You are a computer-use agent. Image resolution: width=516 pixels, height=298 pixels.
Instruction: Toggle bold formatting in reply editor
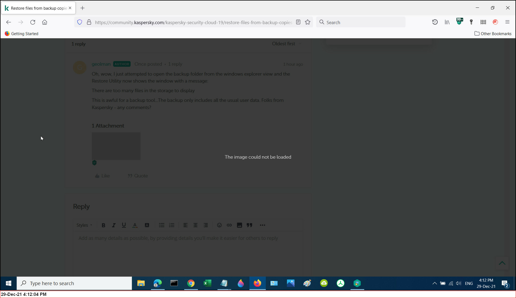[x=103, y=225]
